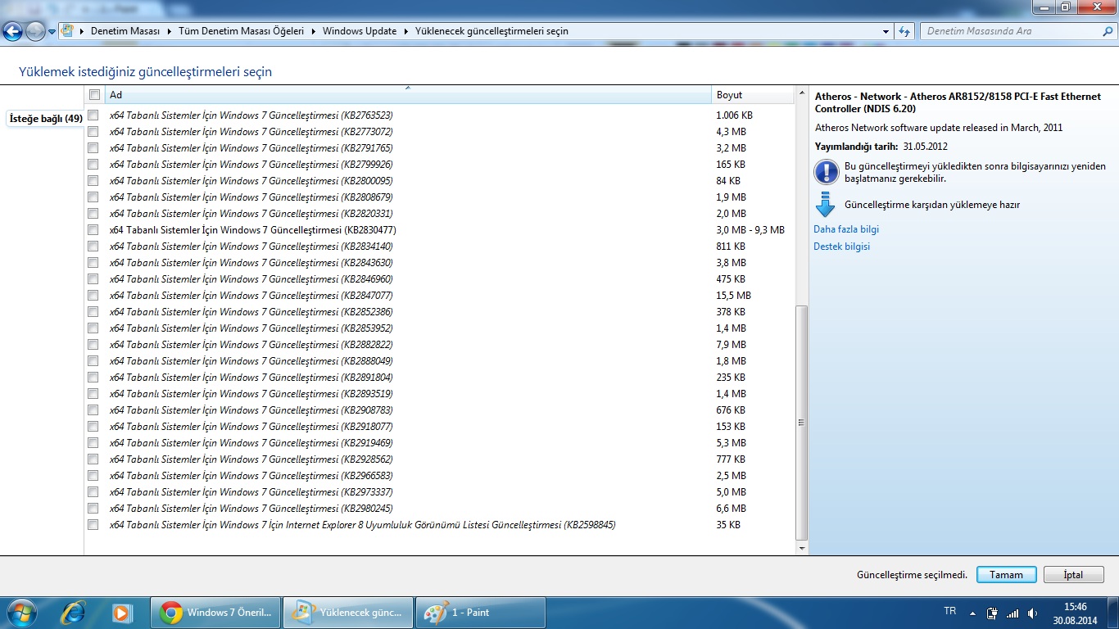
Task: Click the blue download arrow icon
Action: (x=826, y=205)
